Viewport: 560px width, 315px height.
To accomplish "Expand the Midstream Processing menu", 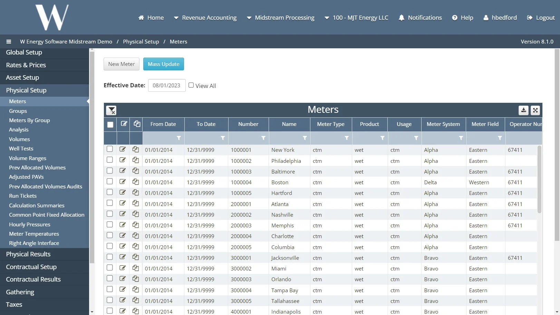I will pos(280,18).
